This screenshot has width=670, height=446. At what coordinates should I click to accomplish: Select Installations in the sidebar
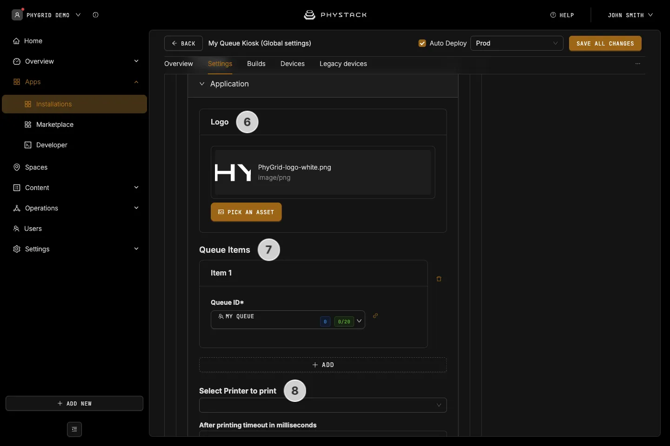click(x=74, y=104)
